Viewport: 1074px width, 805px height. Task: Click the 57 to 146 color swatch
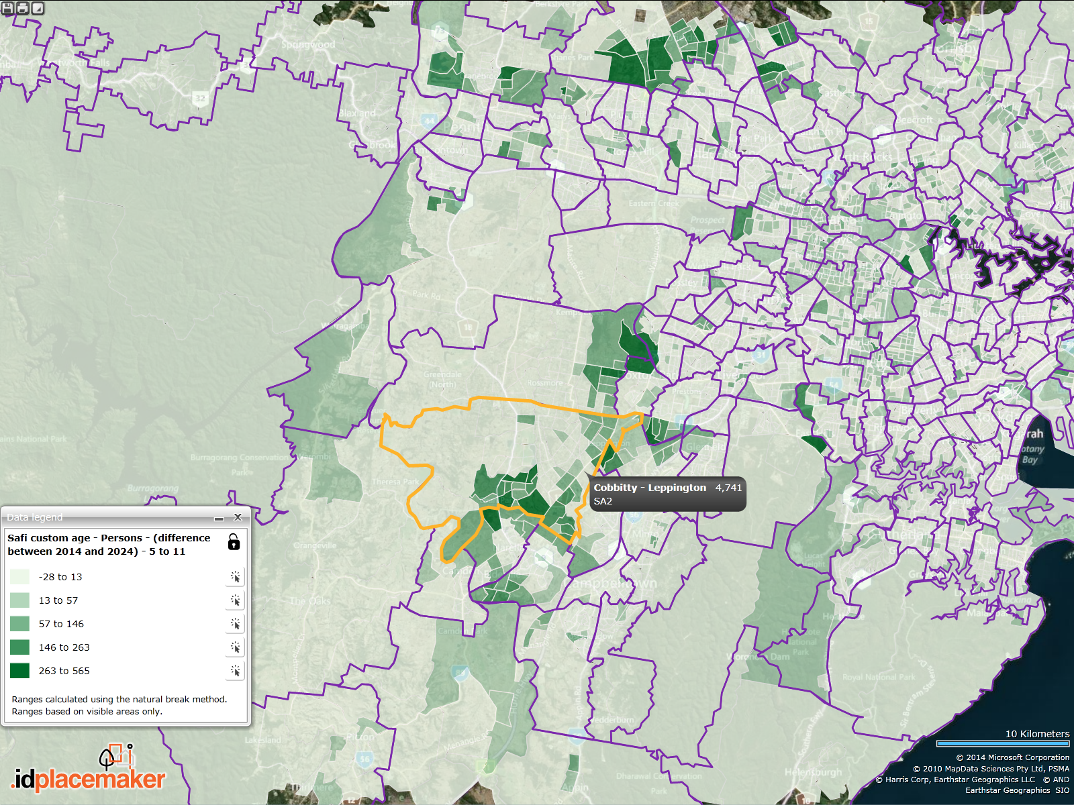[19, 624]
